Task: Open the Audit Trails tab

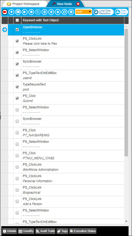Action: click(45, 231)
